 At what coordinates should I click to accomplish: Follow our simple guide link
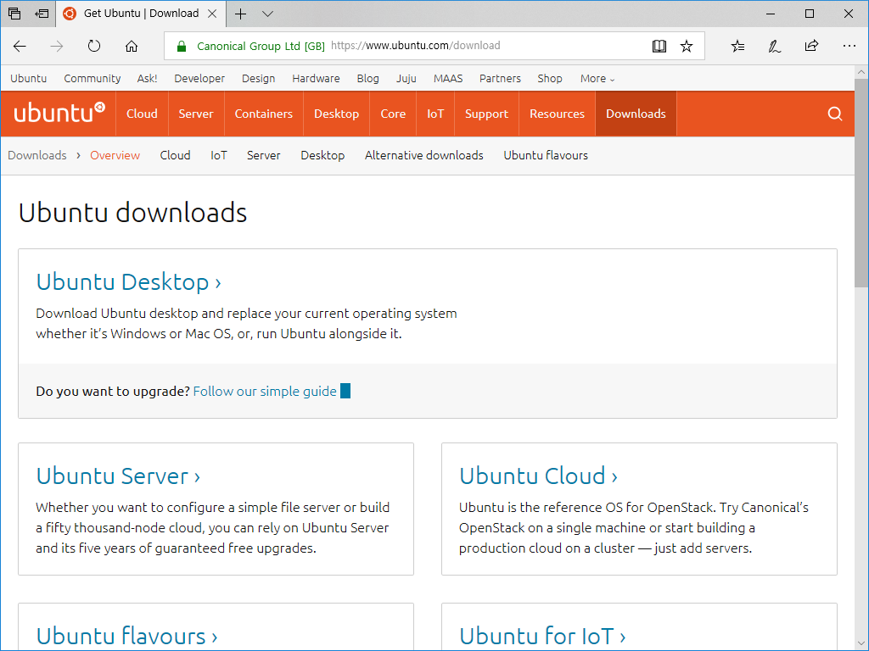pyautogui.click(x=265, y=392)
